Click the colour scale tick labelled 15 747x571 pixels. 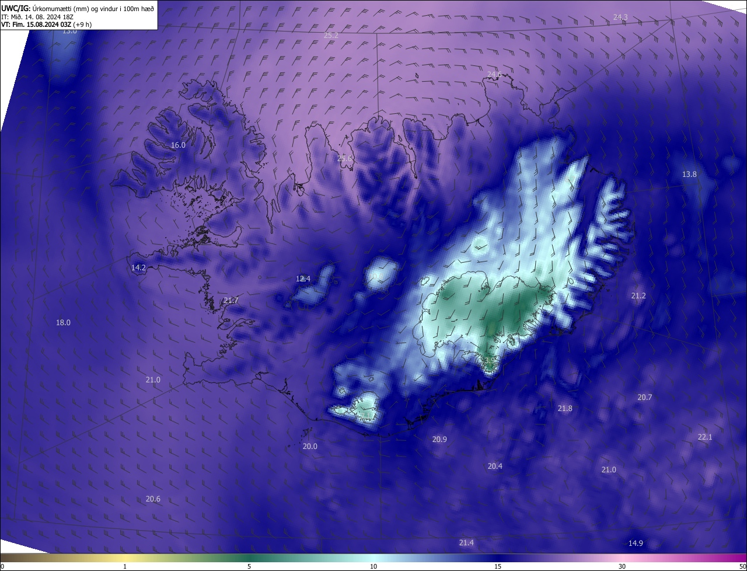point(498,567)
